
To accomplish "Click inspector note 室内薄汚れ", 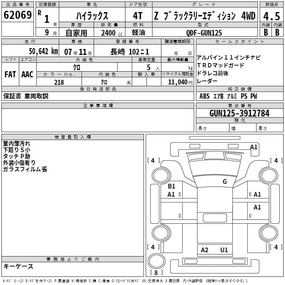I will [x=16, y=144].
